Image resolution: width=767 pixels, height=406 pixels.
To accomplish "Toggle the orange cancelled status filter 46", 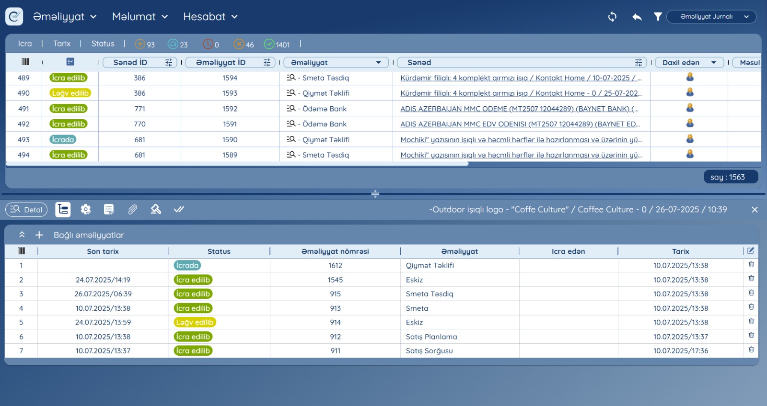I will (x=244, y=44).
